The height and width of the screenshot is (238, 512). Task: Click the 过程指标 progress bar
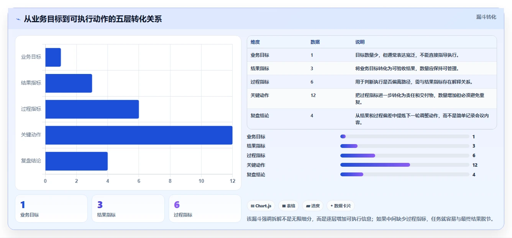pyautogui.click(x=405, y=156)
